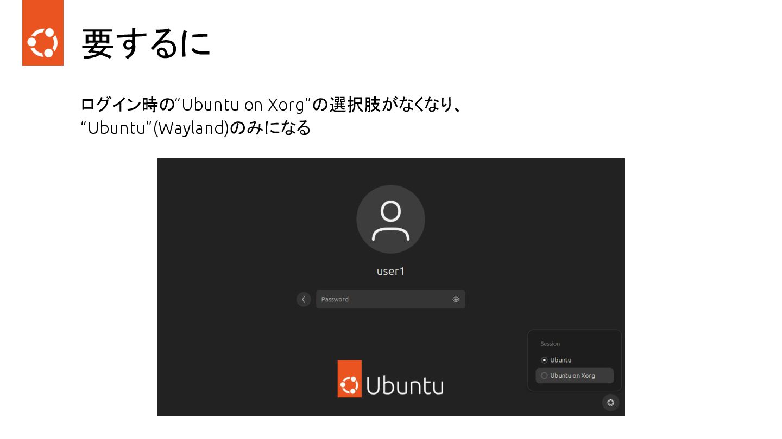
Task: Click the user1 username label
Action: point(390,272)
